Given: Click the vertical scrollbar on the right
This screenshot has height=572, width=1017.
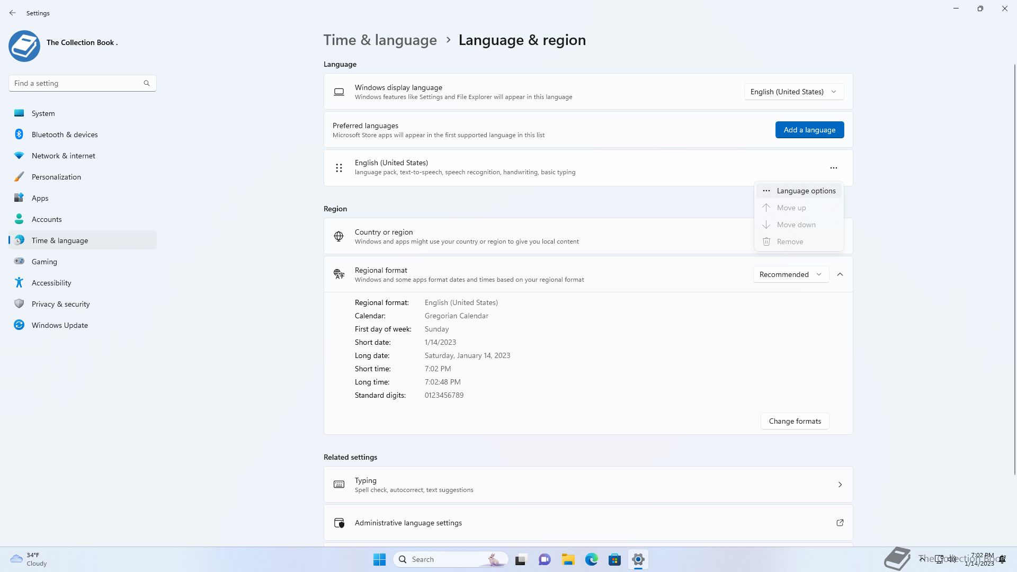Looking at the screenshot, I should (x=1014, y=265).
